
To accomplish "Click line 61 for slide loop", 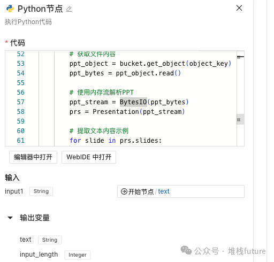I will [116, 141].
